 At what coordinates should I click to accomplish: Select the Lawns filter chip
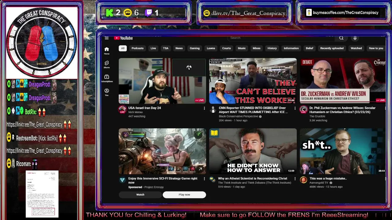coord(211,48)
